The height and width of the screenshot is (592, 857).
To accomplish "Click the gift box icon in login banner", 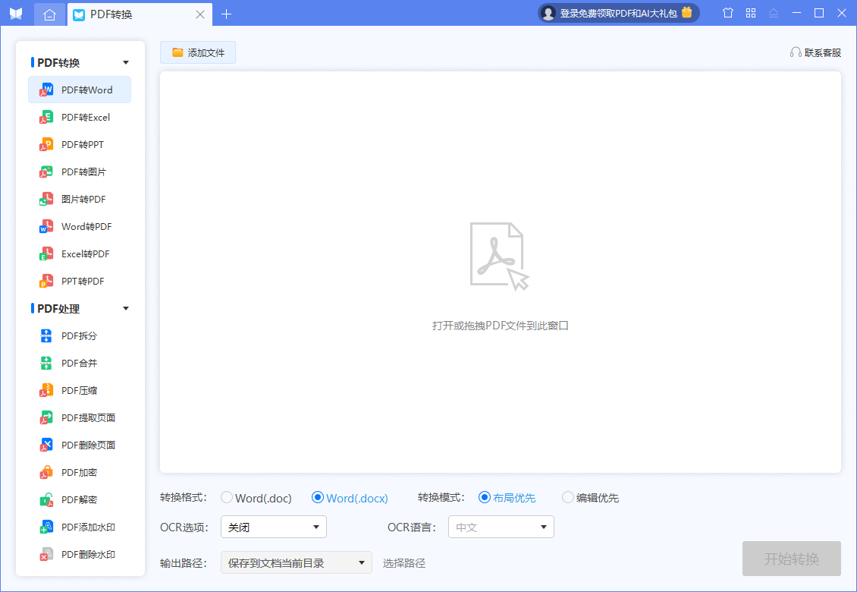I will pos(687,12).
